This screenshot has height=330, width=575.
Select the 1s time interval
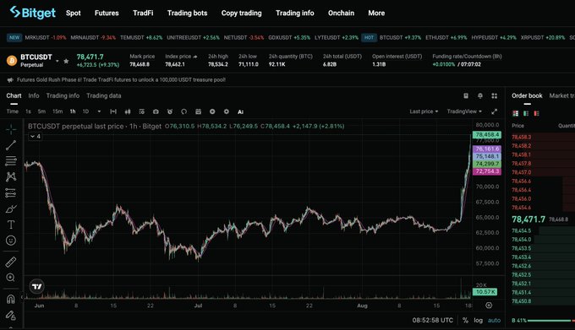pos(28,111)
